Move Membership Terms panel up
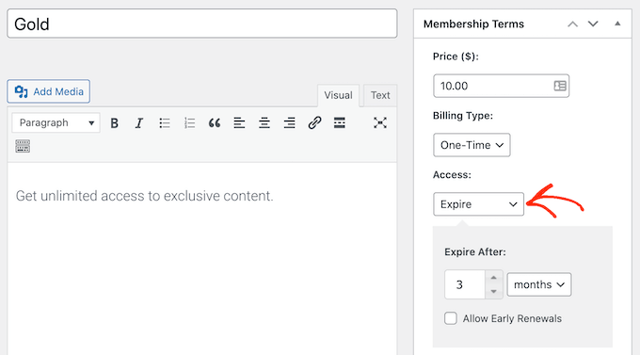 tap(572, 24)
